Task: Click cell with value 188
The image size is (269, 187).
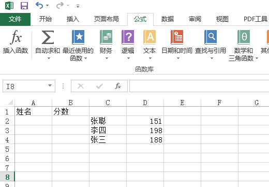Action: click(x=145, y=139)
